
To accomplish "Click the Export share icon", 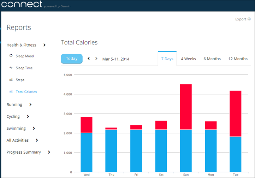I will (249, 19).
